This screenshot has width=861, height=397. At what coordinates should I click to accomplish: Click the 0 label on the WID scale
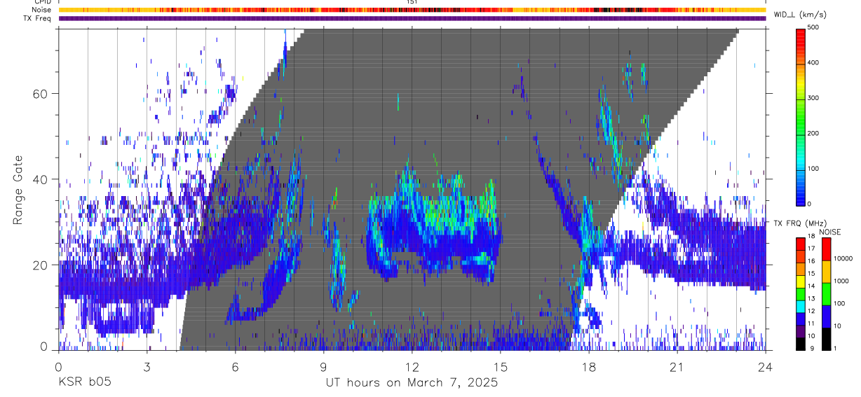811,204
